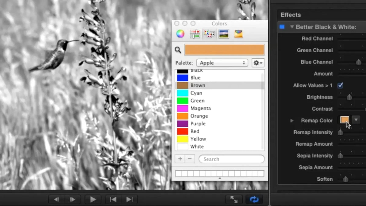
Task: Open the Palette Apple dropdown
Action: tap(222, 63)
